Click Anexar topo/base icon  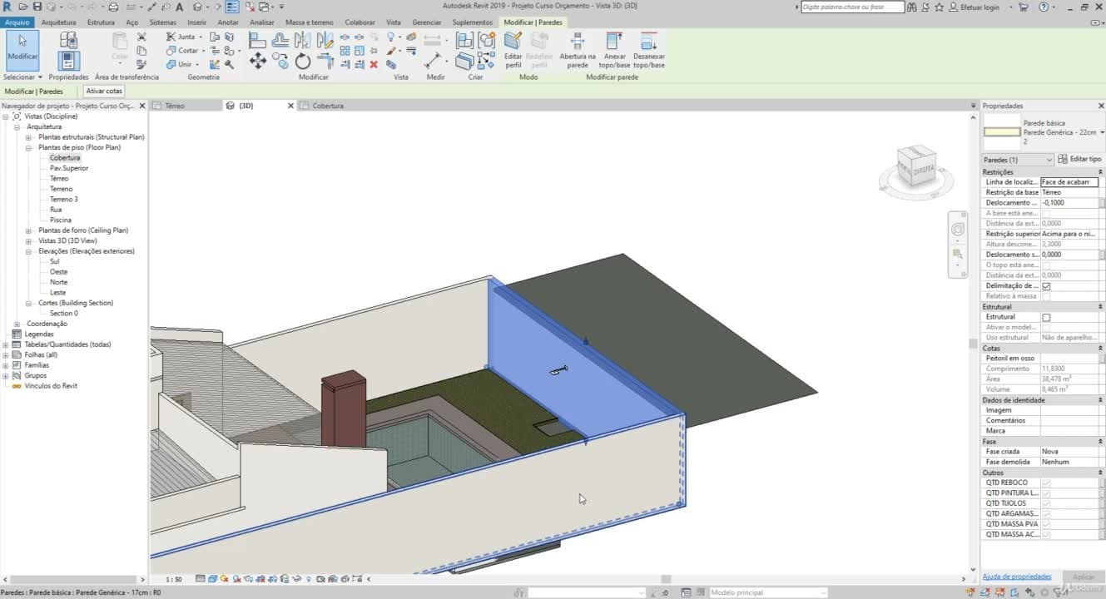click(614, 50)
